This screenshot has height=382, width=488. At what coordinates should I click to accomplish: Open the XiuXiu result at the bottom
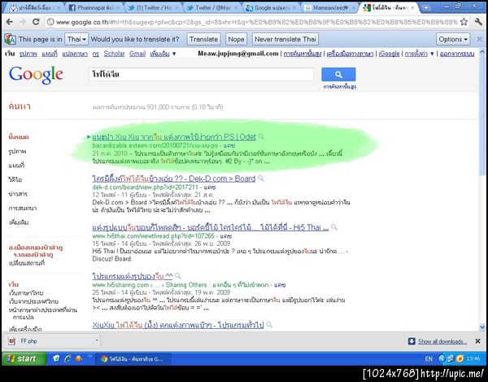178,325
